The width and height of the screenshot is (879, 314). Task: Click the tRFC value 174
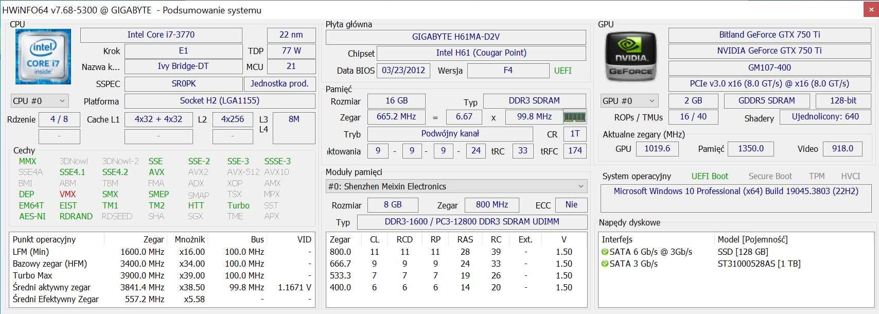click(x=575, y=151)
